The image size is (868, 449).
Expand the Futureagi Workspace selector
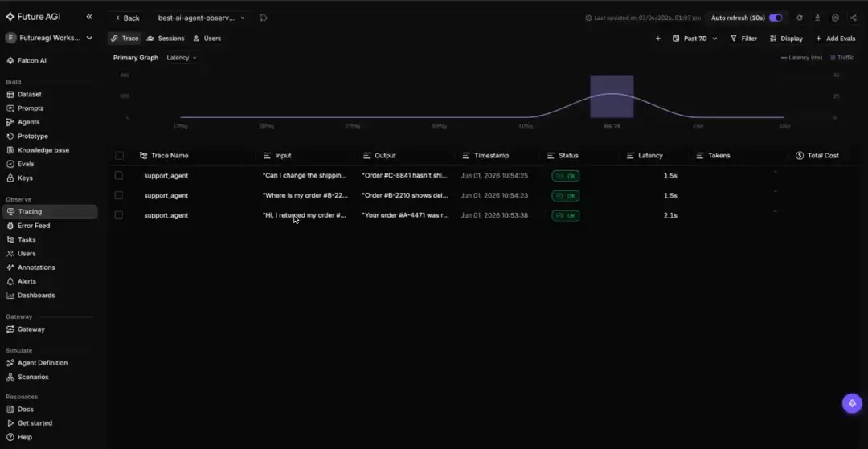tap(49, 39)
